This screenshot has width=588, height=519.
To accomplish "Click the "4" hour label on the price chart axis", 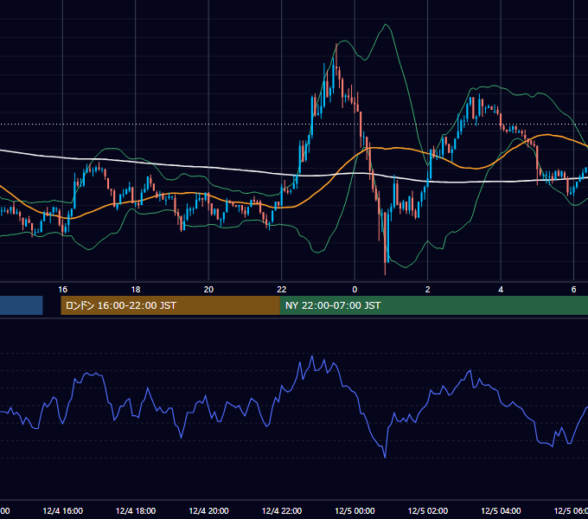I will [501, 290].
